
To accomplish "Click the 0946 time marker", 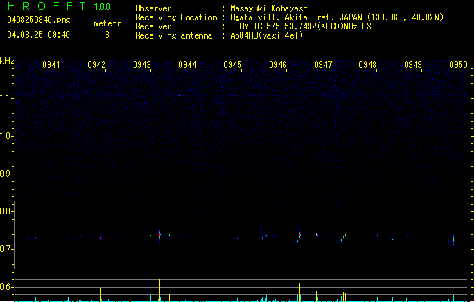I will click(x=278, y=64).
